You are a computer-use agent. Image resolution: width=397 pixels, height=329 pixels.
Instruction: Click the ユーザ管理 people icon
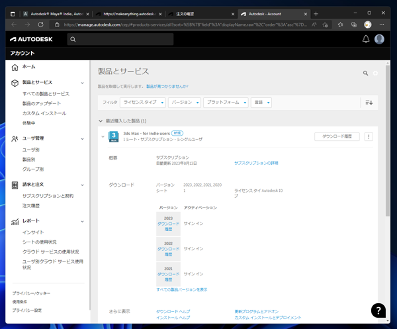coord(15,139)
